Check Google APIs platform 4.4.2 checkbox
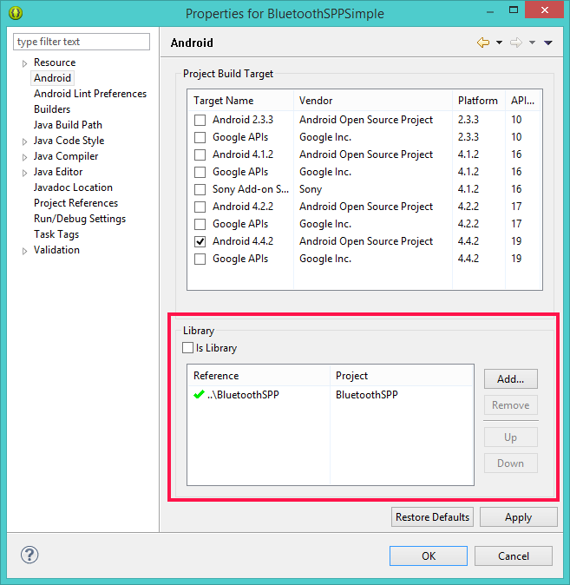570x585 pixels. pyautogui.click(x=200, y=259)
